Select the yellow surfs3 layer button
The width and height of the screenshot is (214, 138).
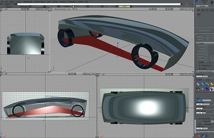point(124,6)
